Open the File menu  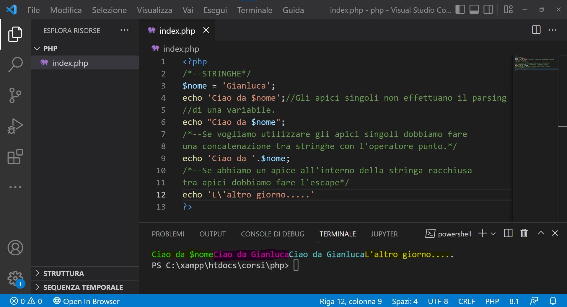[x=33, y=10]
